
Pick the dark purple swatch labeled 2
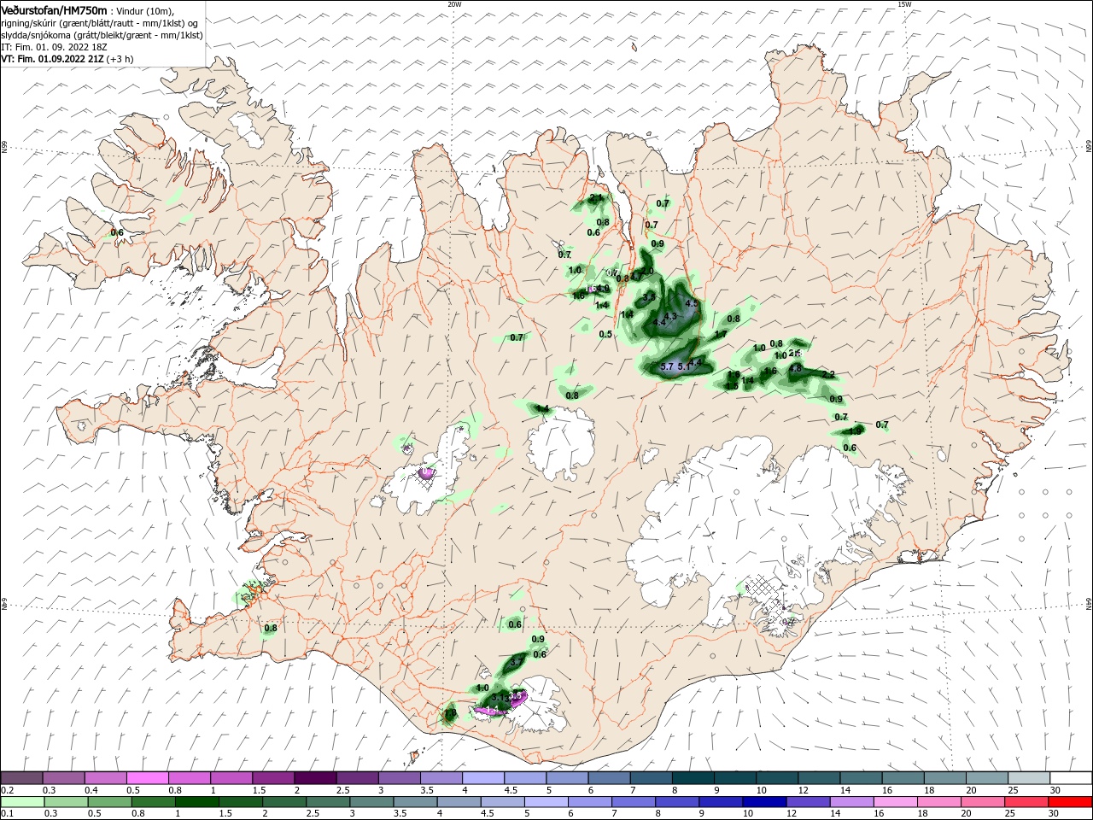(314, 778)
